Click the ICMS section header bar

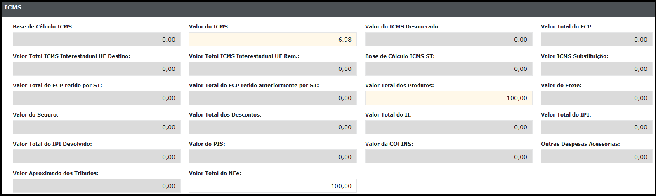[x=328, y=8]
